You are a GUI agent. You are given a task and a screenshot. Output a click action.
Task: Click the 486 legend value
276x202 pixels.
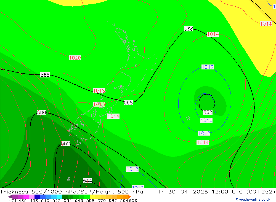23,200
